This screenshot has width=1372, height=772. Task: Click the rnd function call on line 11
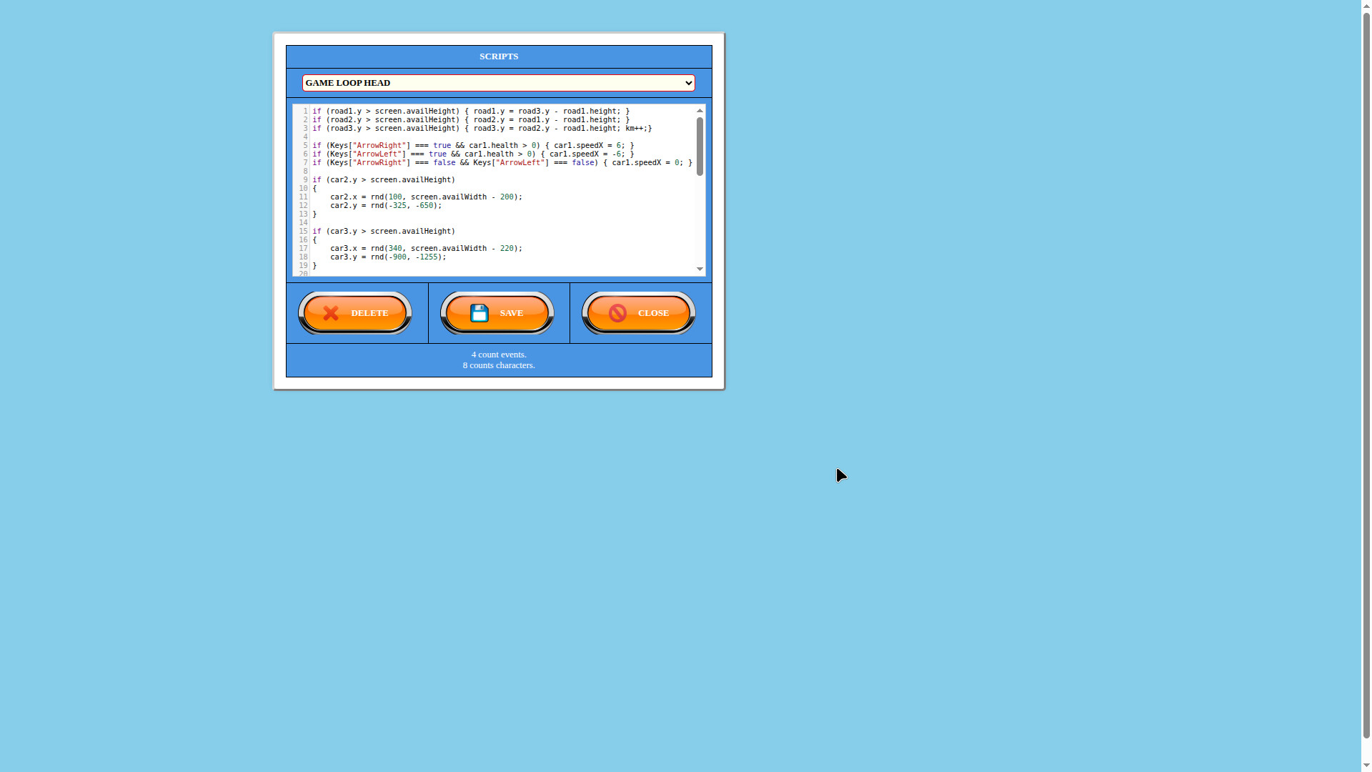tap(377, 197)
